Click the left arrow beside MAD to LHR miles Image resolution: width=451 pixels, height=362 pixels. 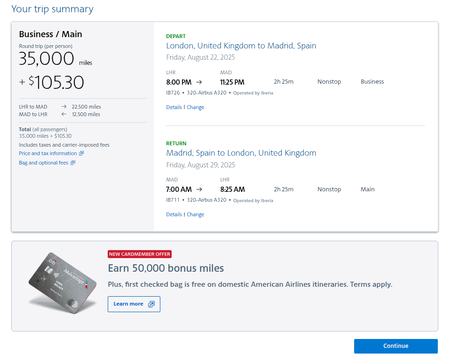(x=63, y=113)
